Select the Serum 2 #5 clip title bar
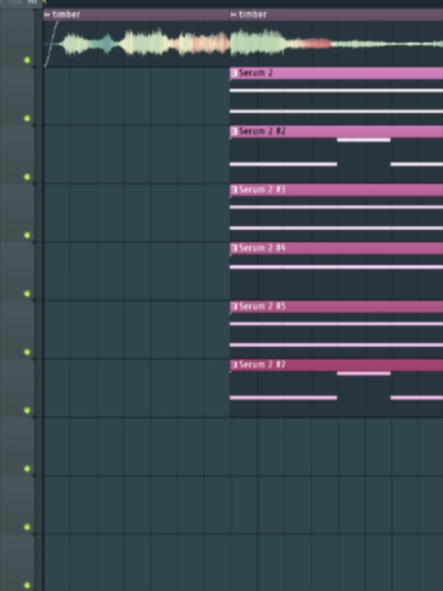The width and height of the screenshot is (443, 591). 336,306
